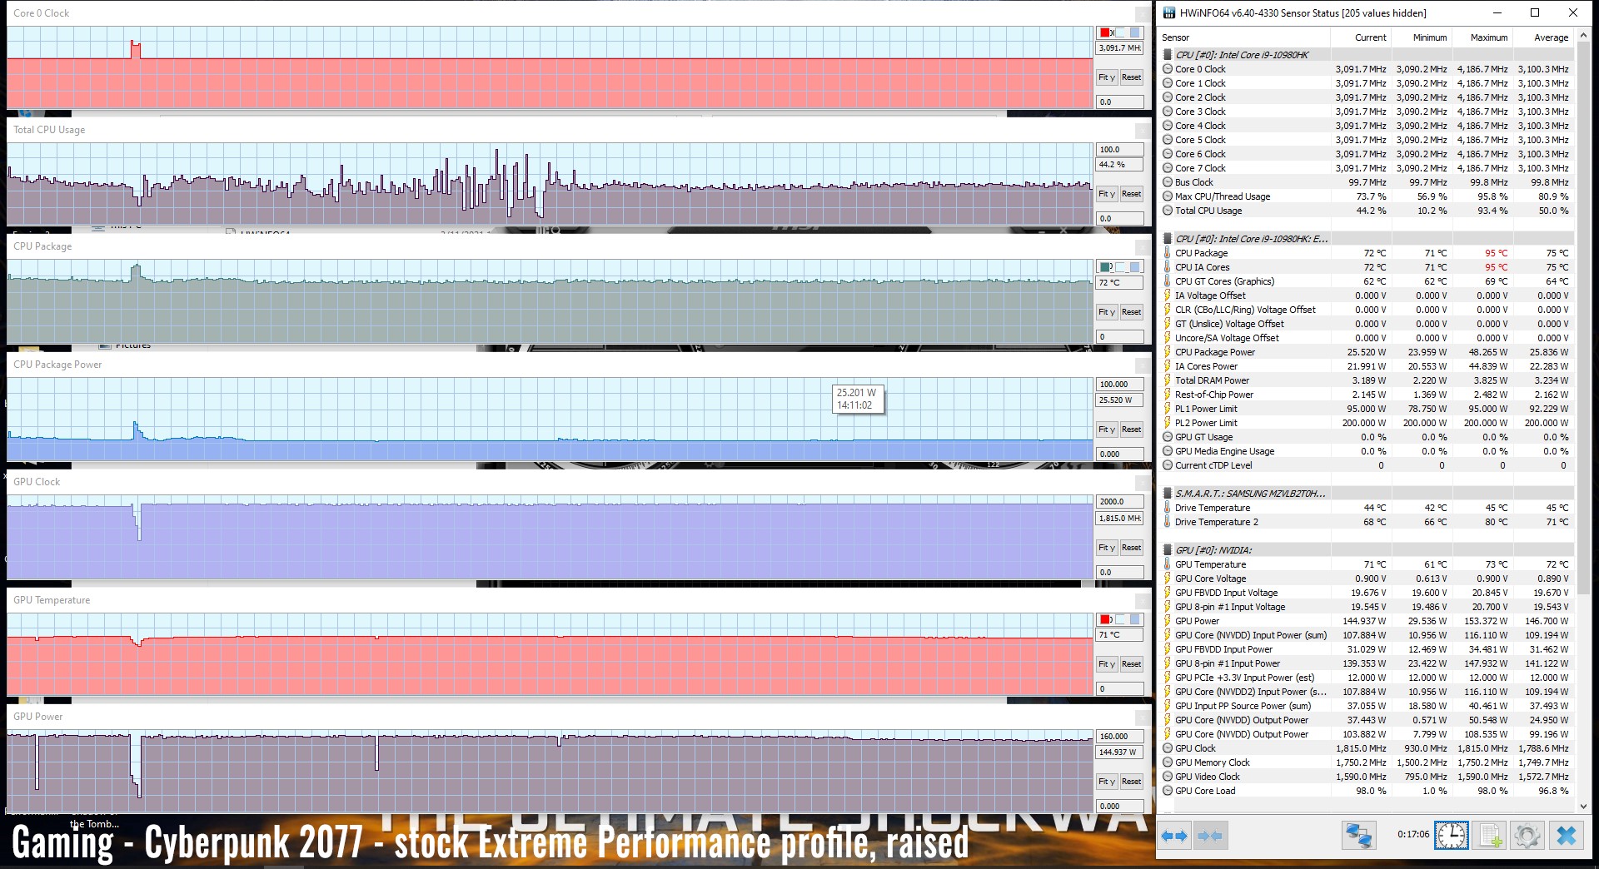This screenshot has height=869, width=1599.
Task: Select the CPU Package Power sensor row
Action: pyautogui.click(x=1214, y=352)
